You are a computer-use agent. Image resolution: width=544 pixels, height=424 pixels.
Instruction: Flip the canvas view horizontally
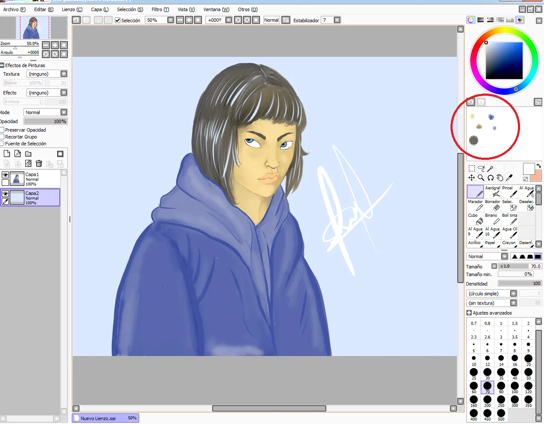pos(286,20)
